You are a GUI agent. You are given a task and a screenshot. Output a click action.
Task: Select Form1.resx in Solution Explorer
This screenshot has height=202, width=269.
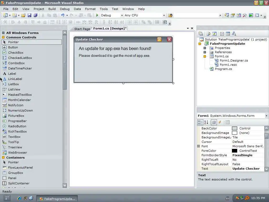click(x=228, y=65)
